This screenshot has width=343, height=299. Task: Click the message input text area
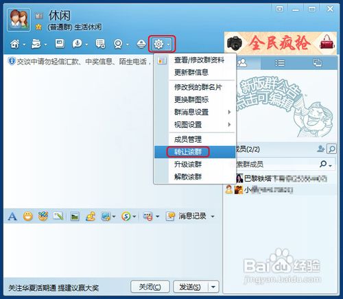click(112, 250)
